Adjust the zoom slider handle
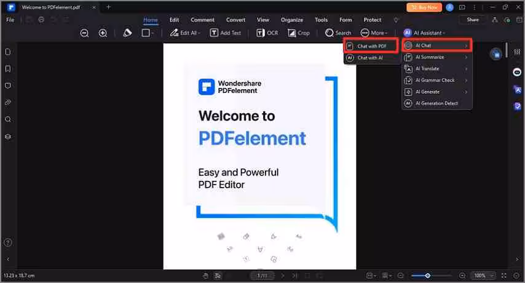 428,276
